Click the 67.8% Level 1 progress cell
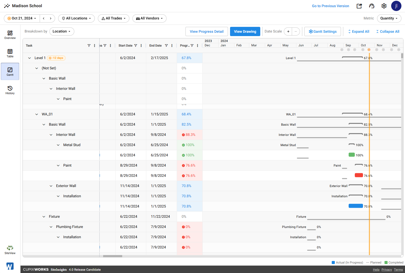405x273 pixels. tap(190, 58)
